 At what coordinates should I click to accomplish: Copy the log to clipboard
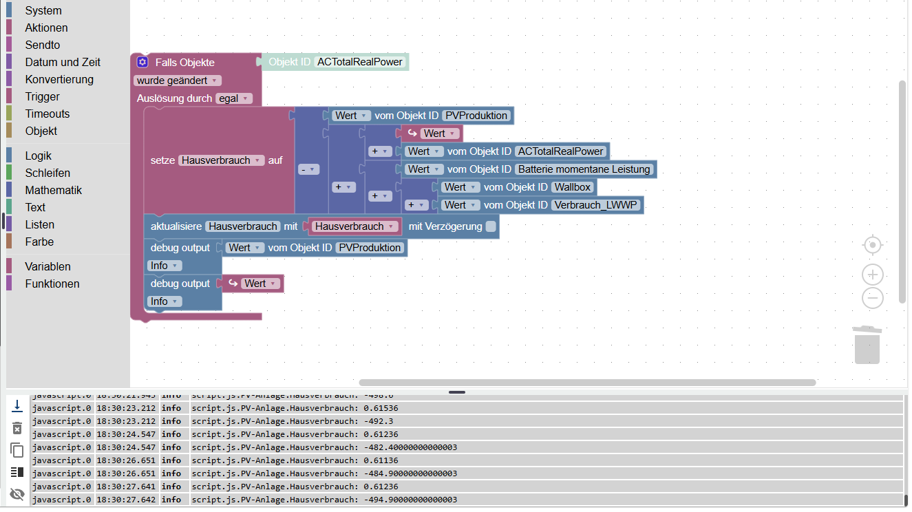click(17, 450)
